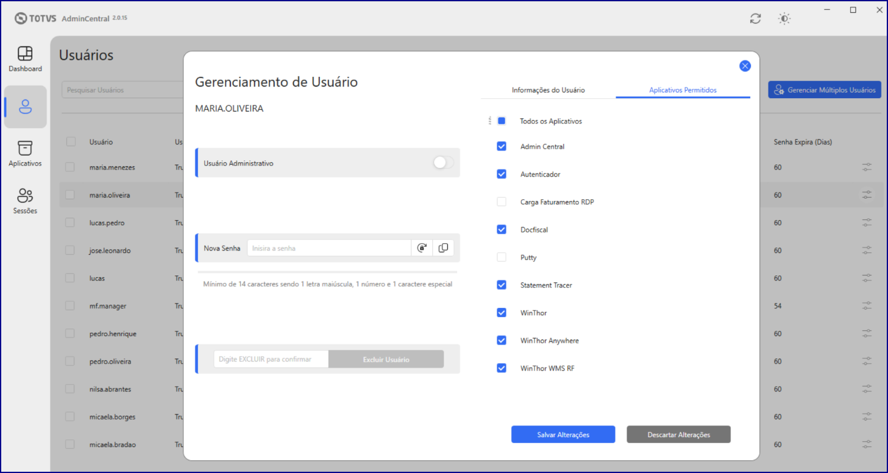
Task: Check the Putty checkbox
Action: [502, 257]
